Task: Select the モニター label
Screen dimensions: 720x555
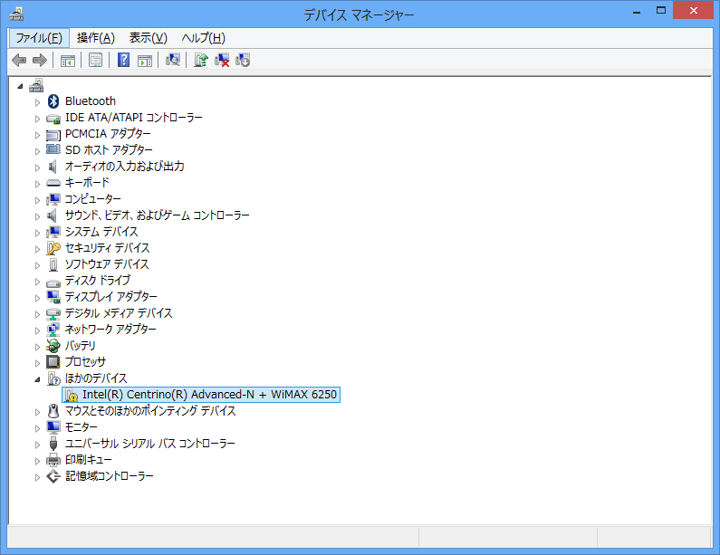Action: 82,427
